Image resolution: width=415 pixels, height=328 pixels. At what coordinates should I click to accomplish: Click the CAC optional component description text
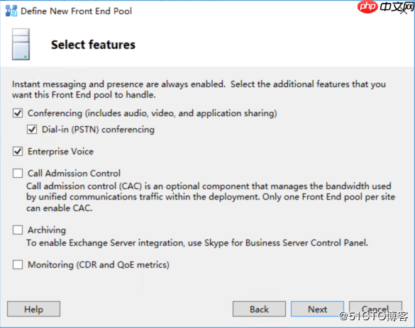pyautogui.click(x=211, y=197)
